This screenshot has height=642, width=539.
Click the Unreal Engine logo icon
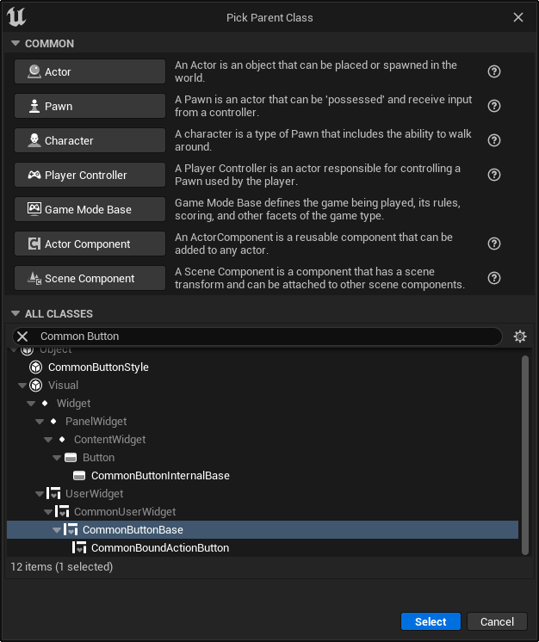click(x=16, y=17)
